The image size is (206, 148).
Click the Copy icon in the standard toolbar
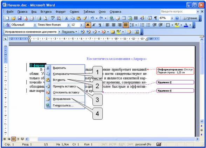tap(73, 18)
